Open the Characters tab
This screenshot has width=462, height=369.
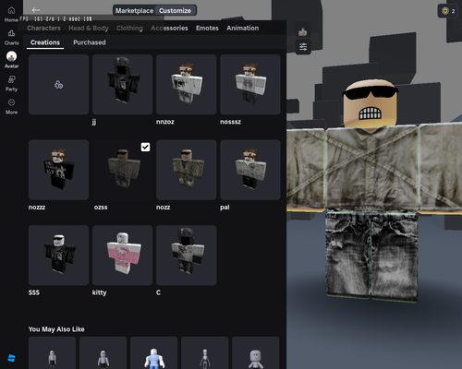coord(43,28)
